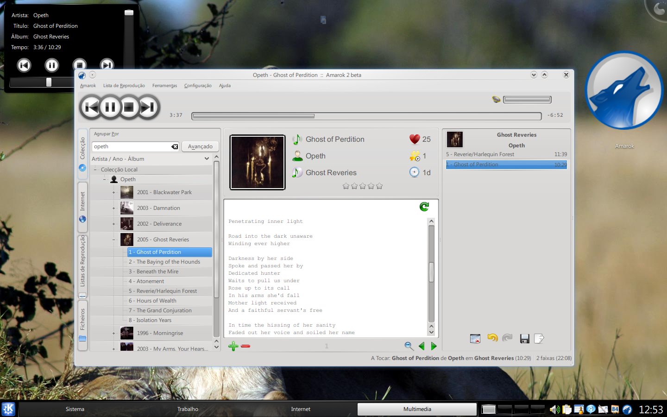Open the Ferramentas menu

tap(164, 86)
